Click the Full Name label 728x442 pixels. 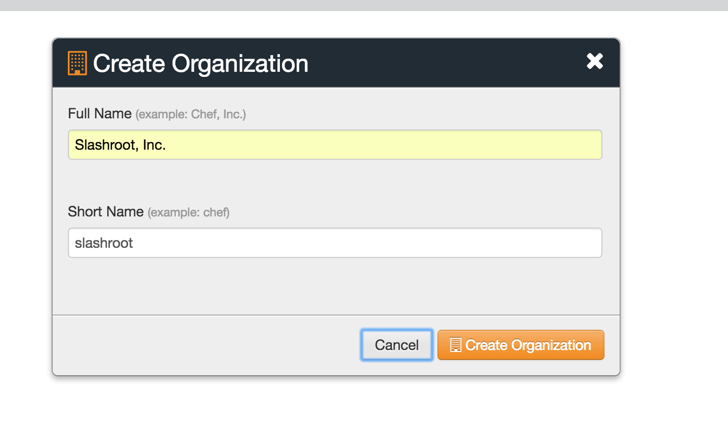click(100, 114)
